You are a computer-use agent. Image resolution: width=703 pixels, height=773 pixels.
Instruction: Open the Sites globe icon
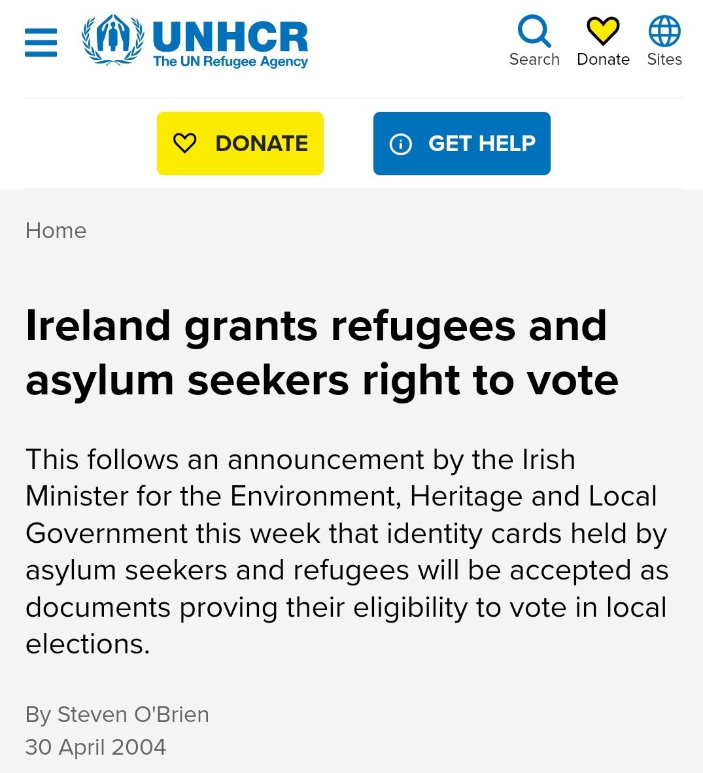tap(664, 31)
